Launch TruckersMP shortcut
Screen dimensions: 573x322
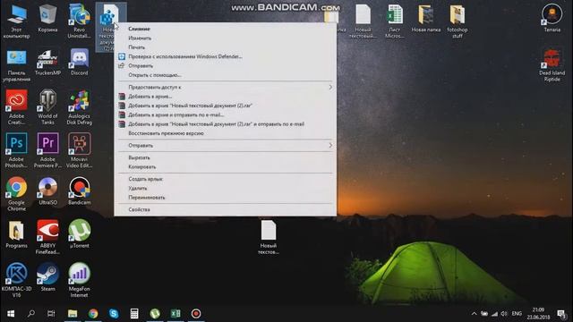[x=47, y=63]
